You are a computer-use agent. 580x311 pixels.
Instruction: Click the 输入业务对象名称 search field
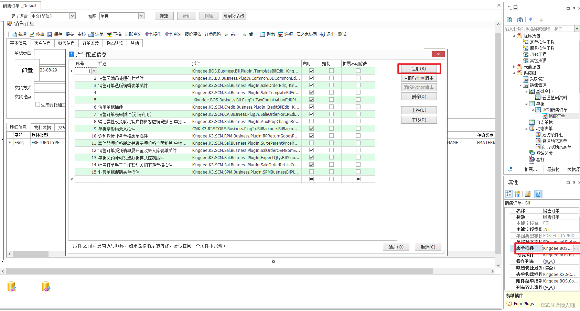(x=539, y=29)
